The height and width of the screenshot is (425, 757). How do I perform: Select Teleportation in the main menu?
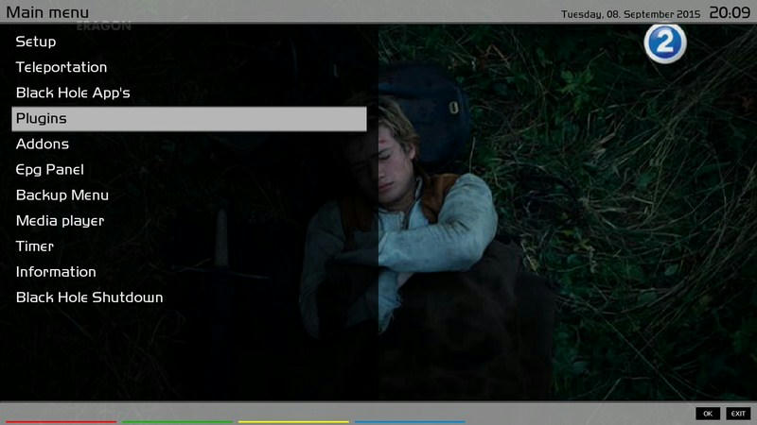tap(188, 67)
